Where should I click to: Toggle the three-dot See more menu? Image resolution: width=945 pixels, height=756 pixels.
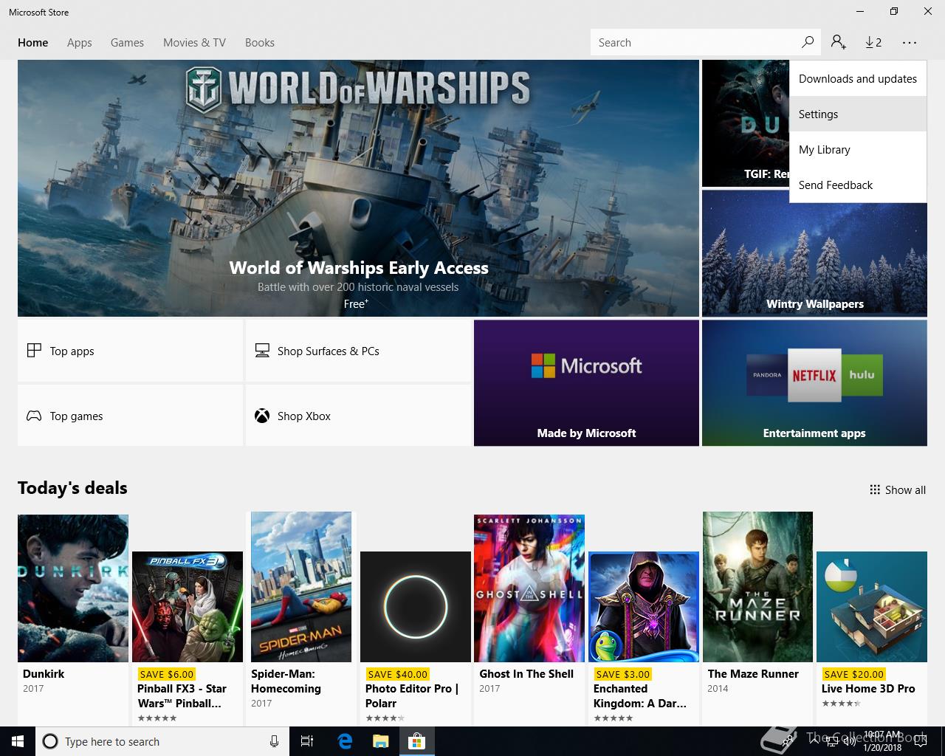point(910,42)
